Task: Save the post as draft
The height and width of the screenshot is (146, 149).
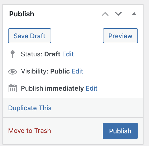Action: click(29, 36)
